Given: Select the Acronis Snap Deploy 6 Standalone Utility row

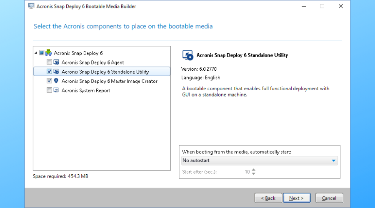Looking at the screenshot, I should (x=102, y=72).
